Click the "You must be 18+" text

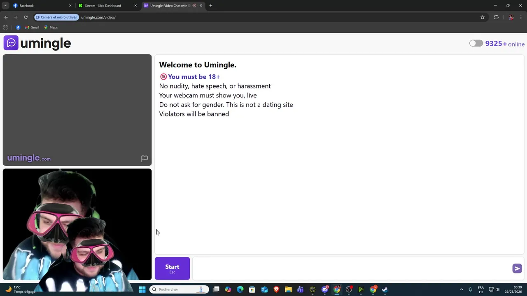coord(194,76)
